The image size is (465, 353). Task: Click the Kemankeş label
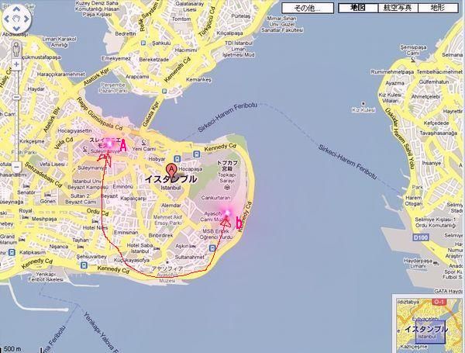(x=198, y=80)
